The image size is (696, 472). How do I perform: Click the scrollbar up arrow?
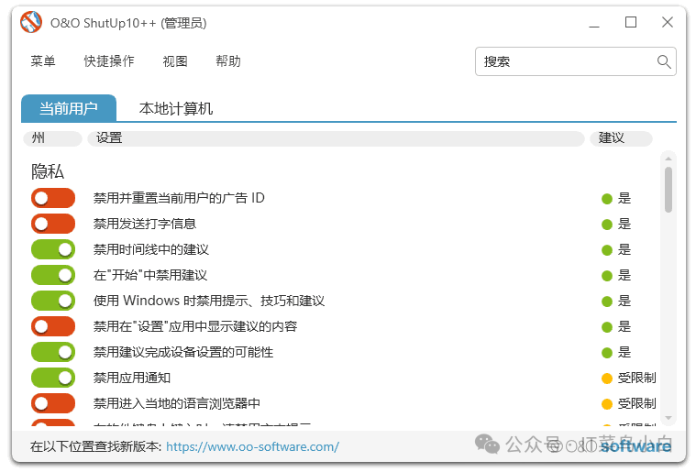(x=668, y=159)
